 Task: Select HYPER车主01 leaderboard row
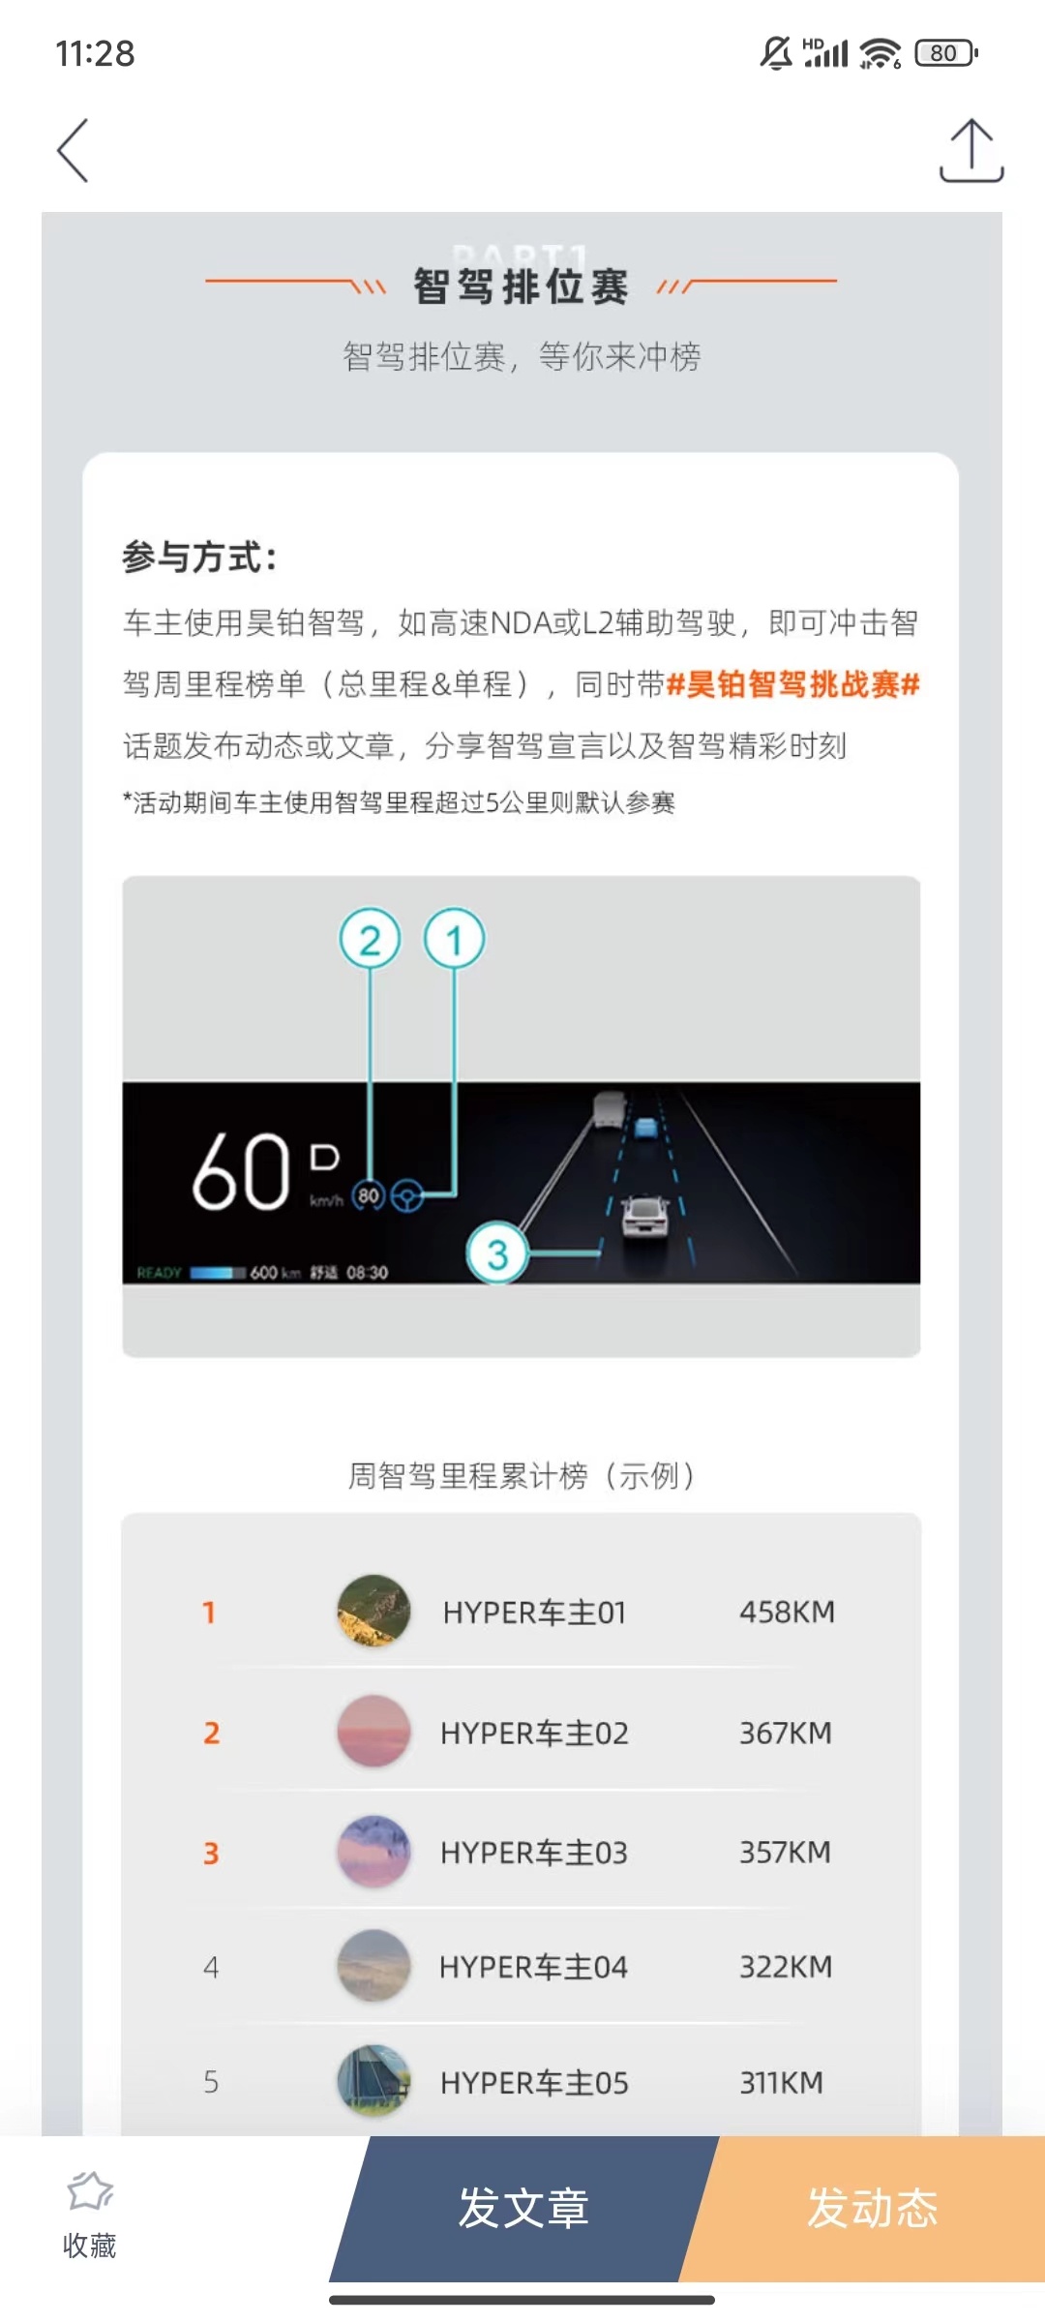pos(521,1612)
